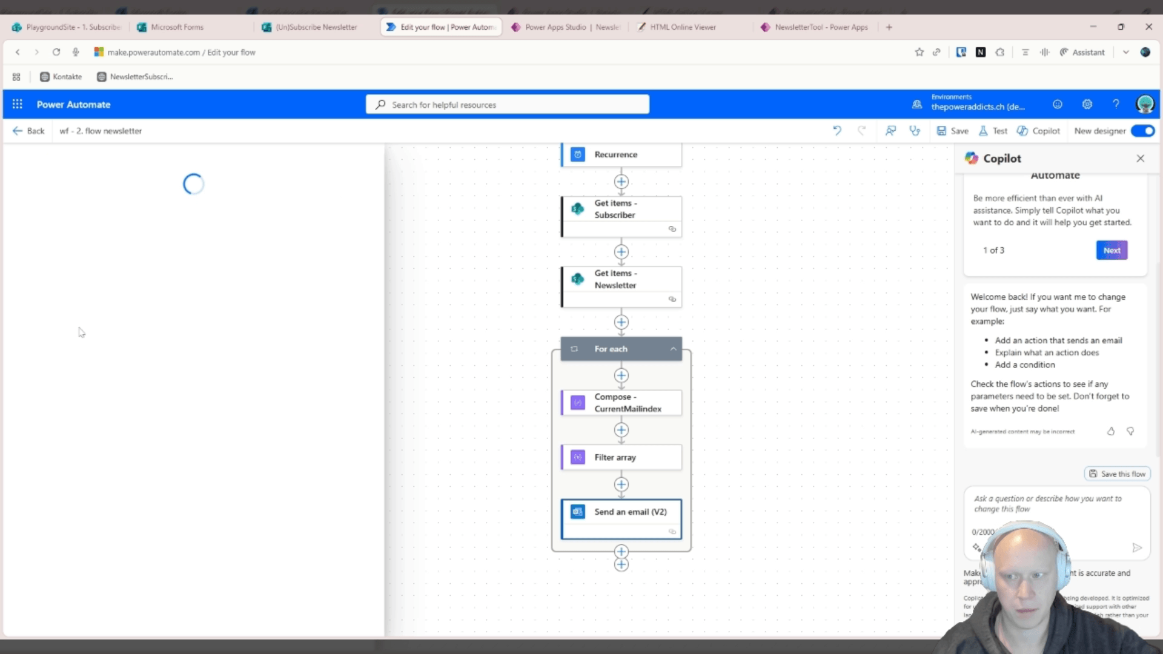The height and width of the screenshot is (654, 1163).
Task: Select the Get items - Subscriber action
Action: pyautogui.click(x=621, y=216)
